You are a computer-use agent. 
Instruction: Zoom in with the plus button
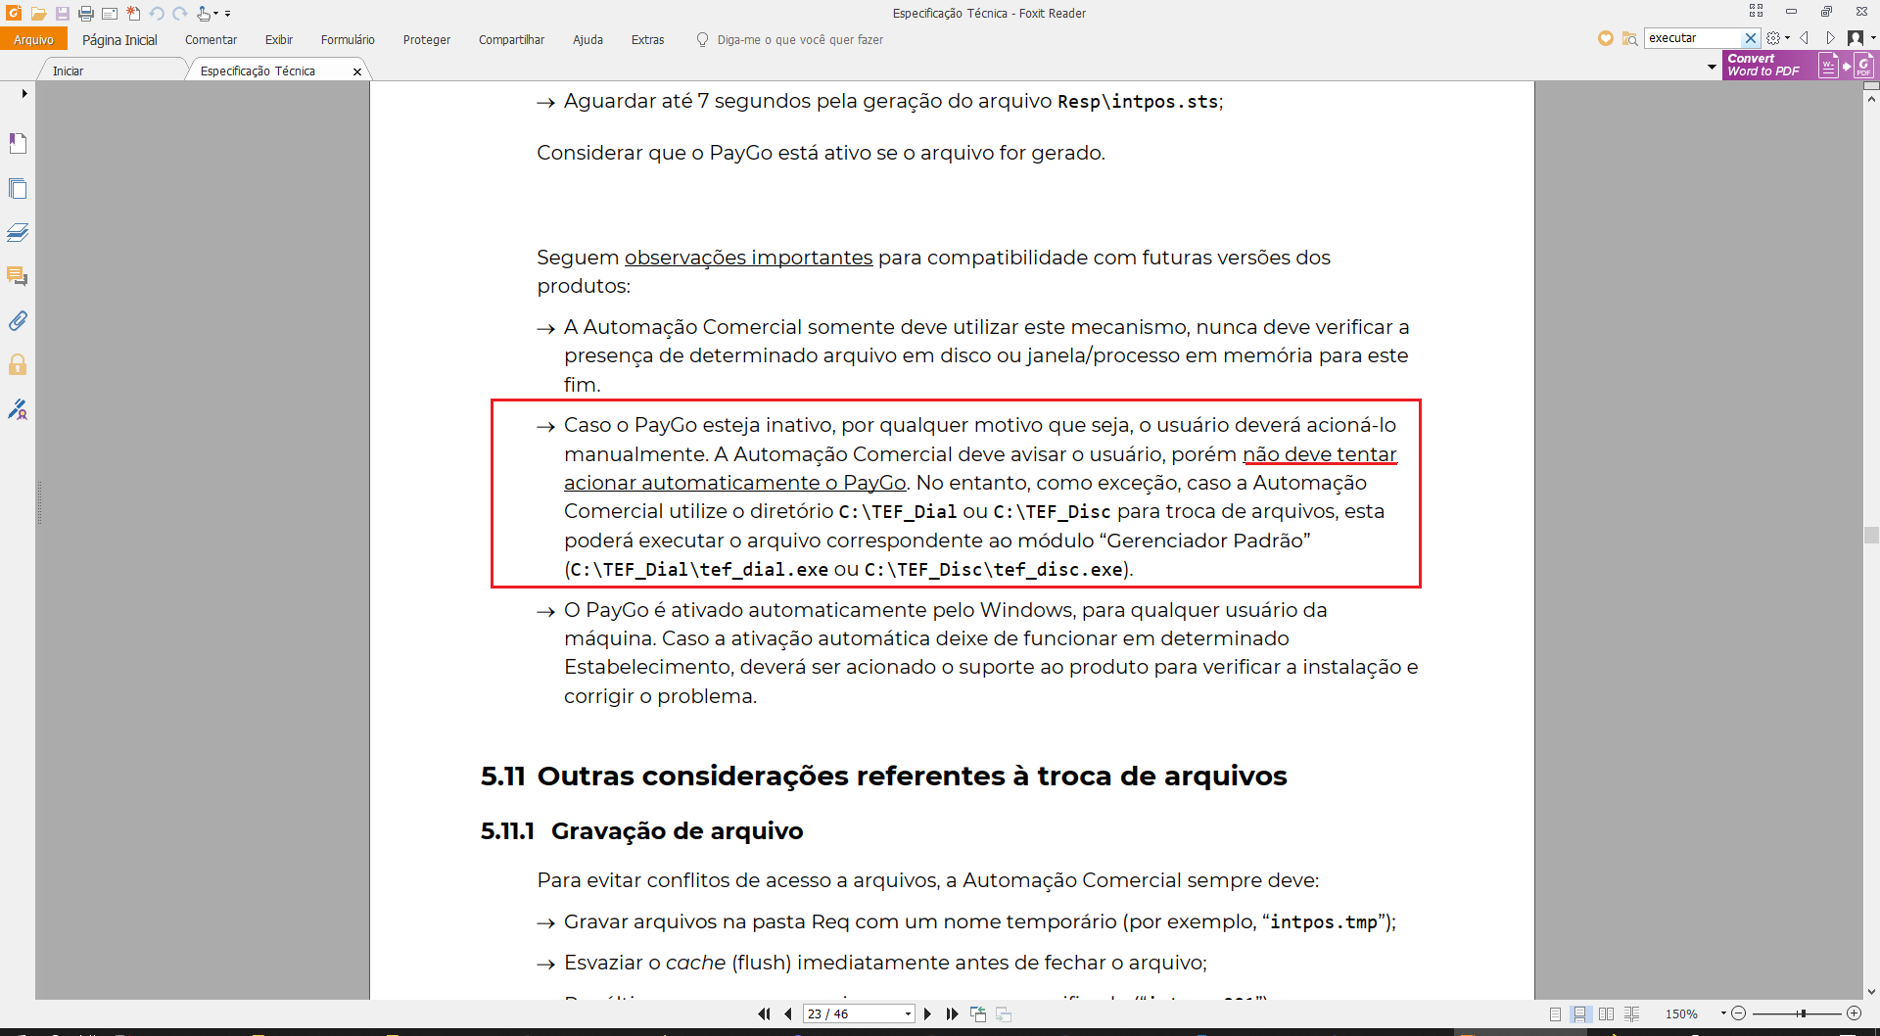(x=1854, y=1013)
